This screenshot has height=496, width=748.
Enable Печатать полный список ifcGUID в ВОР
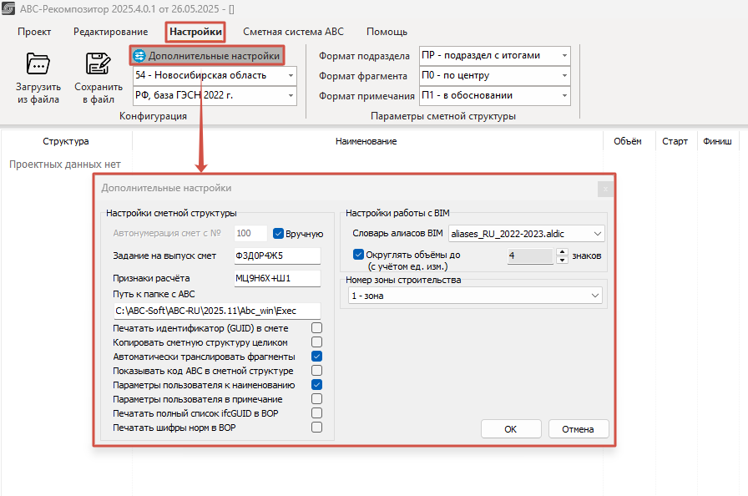(316, 413)
